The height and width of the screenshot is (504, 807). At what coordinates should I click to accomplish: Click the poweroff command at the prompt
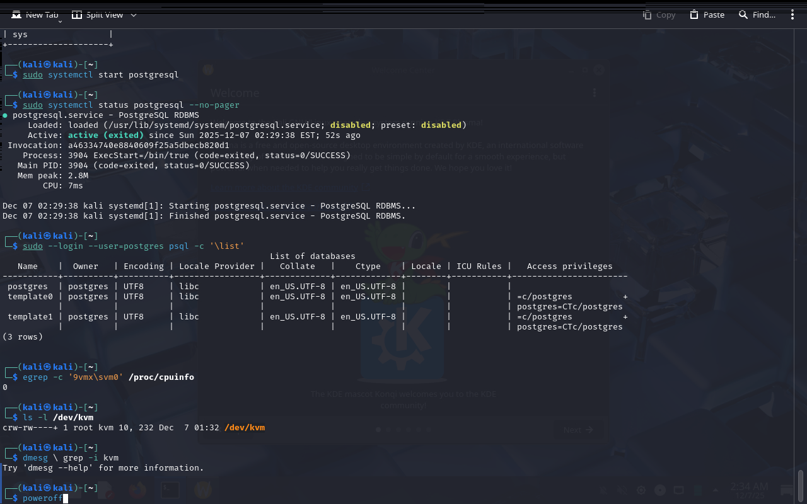[x=43, y=498]
